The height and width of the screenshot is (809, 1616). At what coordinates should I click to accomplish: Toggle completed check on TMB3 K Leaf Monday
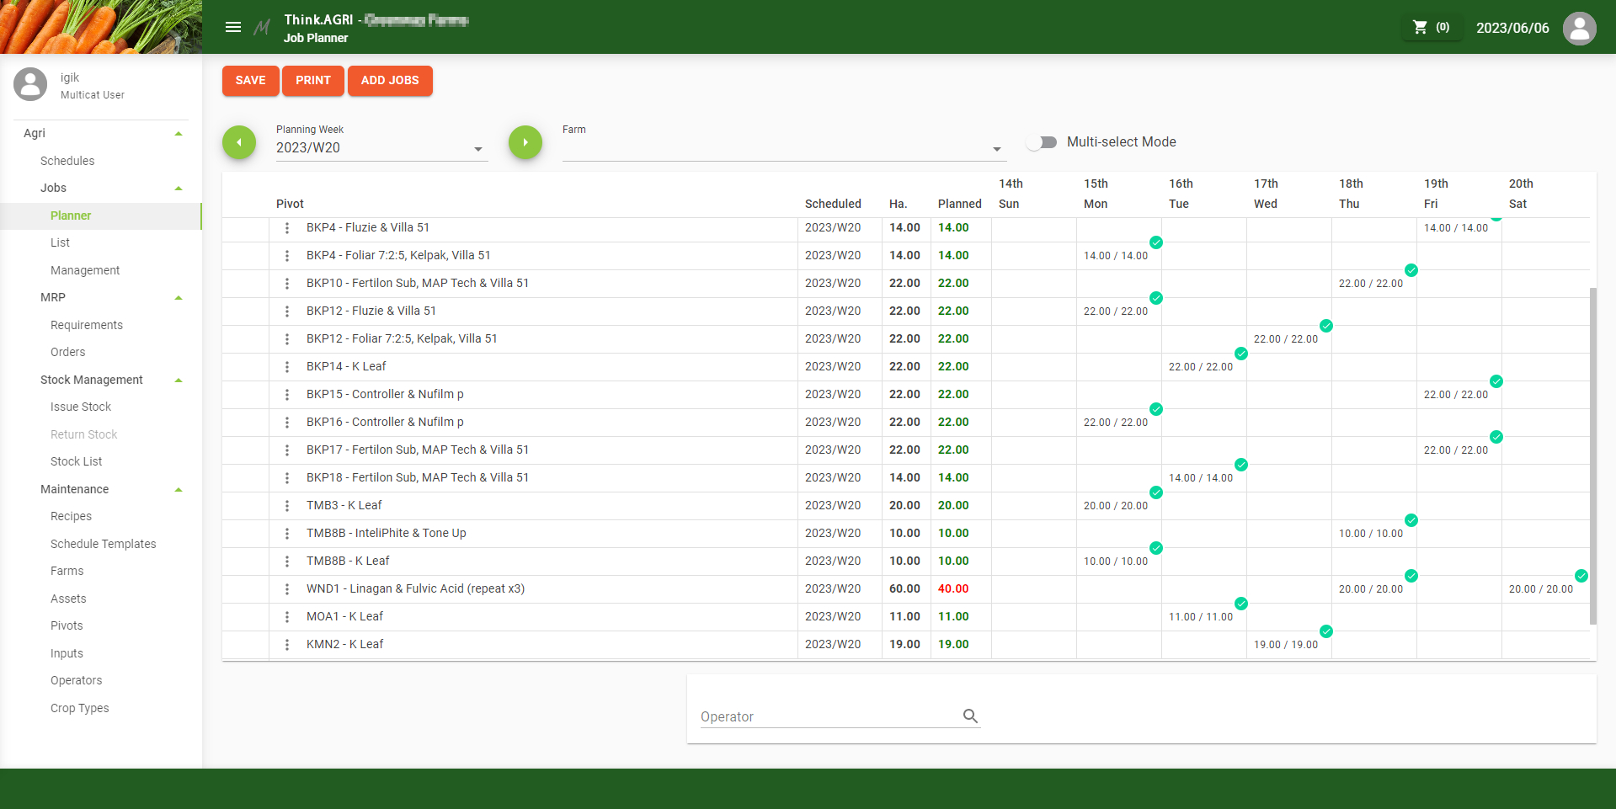pyautogui.click(x=1156, y=492)
